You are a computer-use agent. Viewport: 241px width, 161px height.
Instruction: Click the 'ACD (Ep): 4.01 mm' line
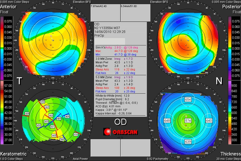108,106
